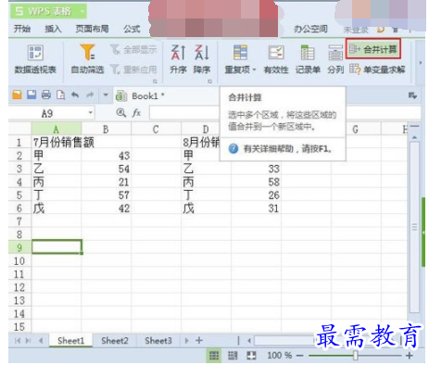Open the filter group dialog launcher
This screenshot has width=429, height=365.
[x=155, y=82]
